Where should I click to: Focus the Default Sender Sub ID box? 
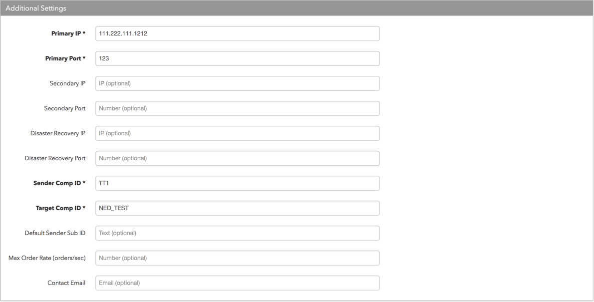[237, 233]
